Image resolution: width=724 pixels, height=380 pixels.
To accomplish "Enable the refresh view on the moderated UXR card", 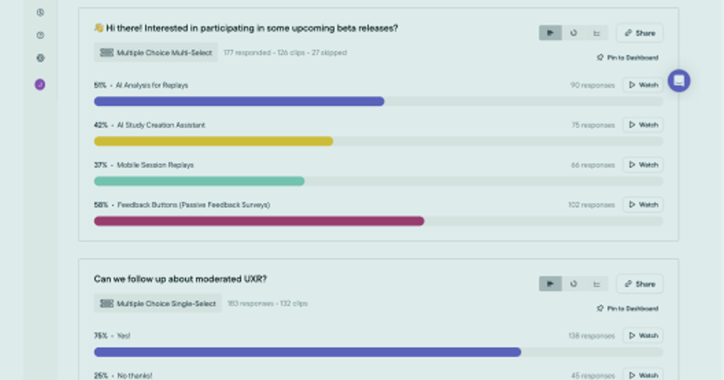I will (x=573, y=283).
